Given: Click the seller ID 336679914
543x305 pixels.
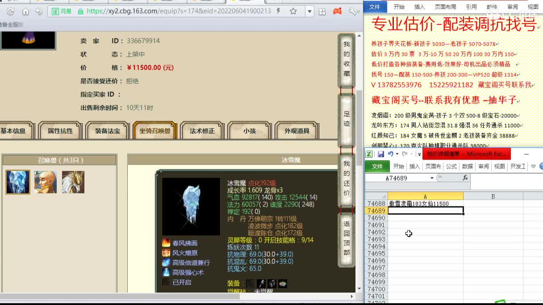Looking at the screenshot, I should 143,41.
